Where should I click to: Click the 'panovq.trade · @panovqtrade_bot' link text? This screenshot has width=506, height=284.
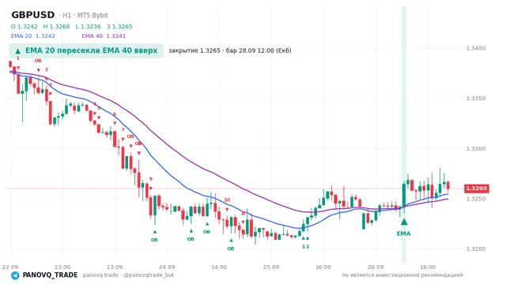[128, 275]
